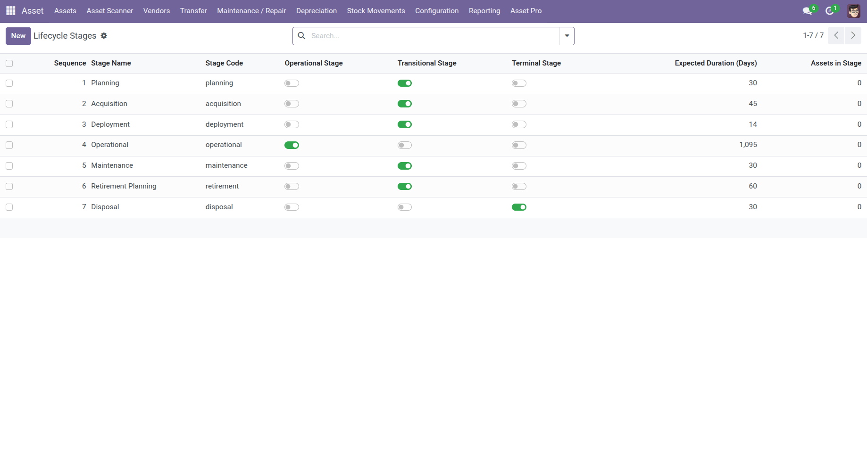The image size is (867, 451).
Task: Click the 'acquisition' stage code cell
Action: (223, 104)
